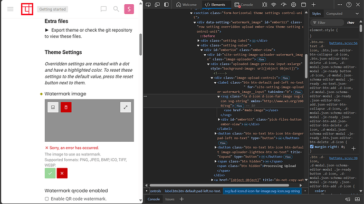
Task: Add a drawer tab with the plus next to Issues
Action: pyautogui.click(x=181, y=199)
